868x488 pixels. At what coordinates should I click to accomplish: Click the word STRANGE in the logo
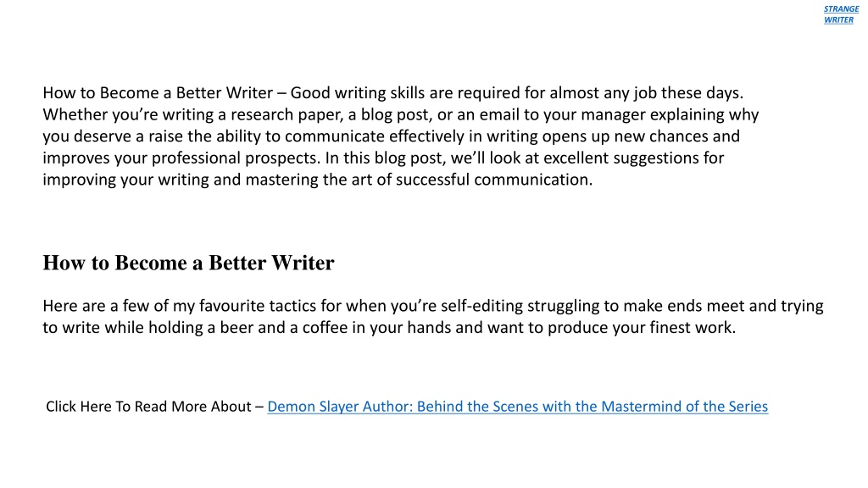(x=841, y=8)
